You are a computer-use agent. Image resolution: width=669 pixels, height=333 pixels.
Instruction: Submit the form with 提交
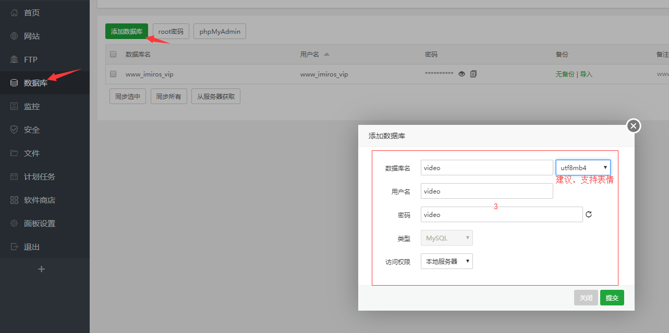click(612, 298)
